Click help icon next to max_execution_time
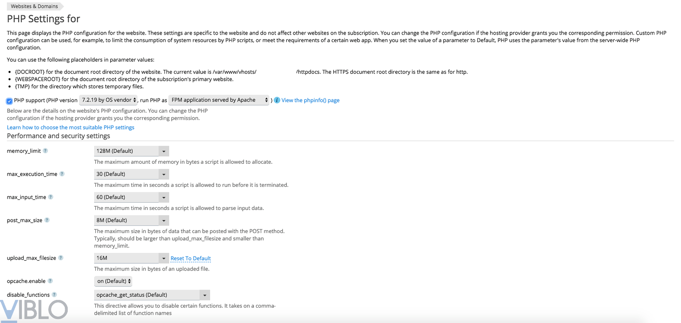The image size is (681, 323). click(x=62, y=174)
